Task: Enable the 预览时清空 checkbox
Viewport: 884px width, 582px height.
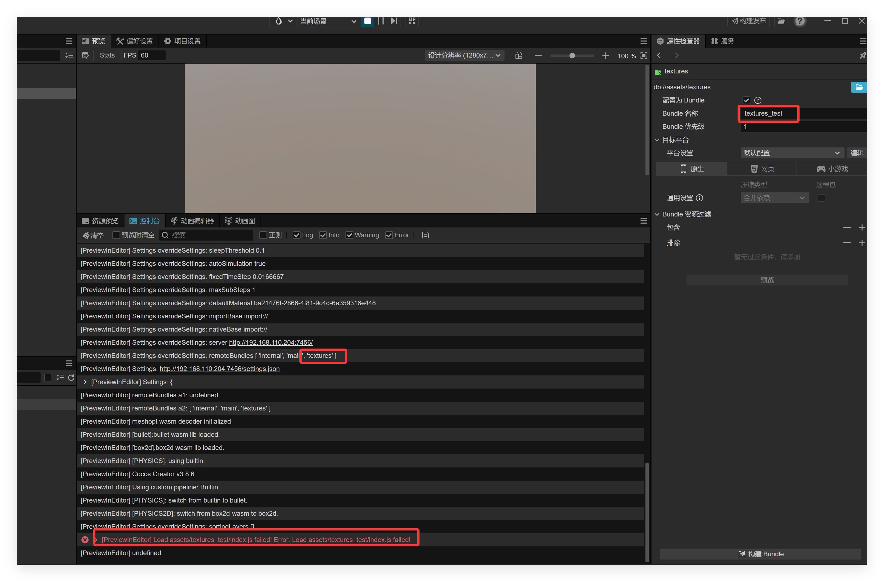Action: click(116, 235)
